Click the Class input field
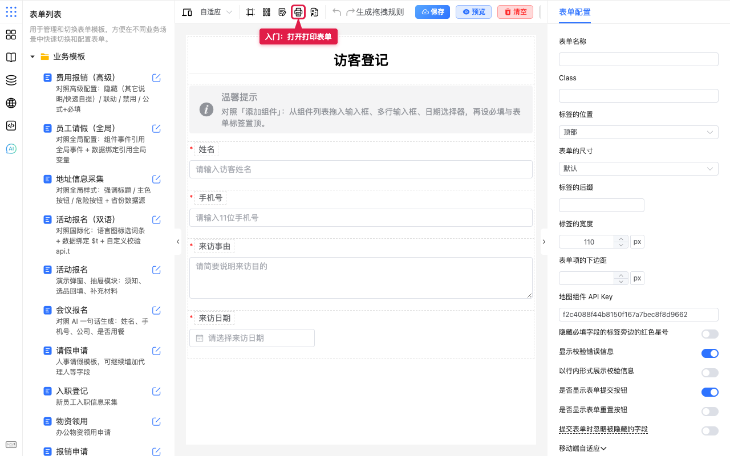Image resolution: width=730 pixels, height=456 pixels. pos(638,96)
